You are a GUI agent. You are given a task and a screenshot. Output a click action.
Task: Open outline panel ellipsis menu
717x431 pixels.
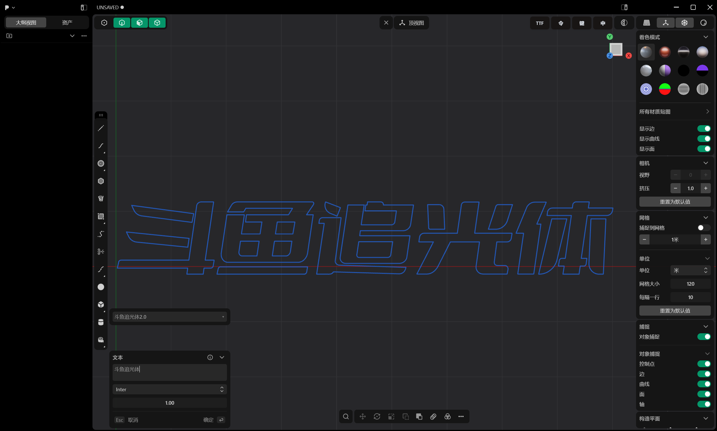tap(84, 36)
